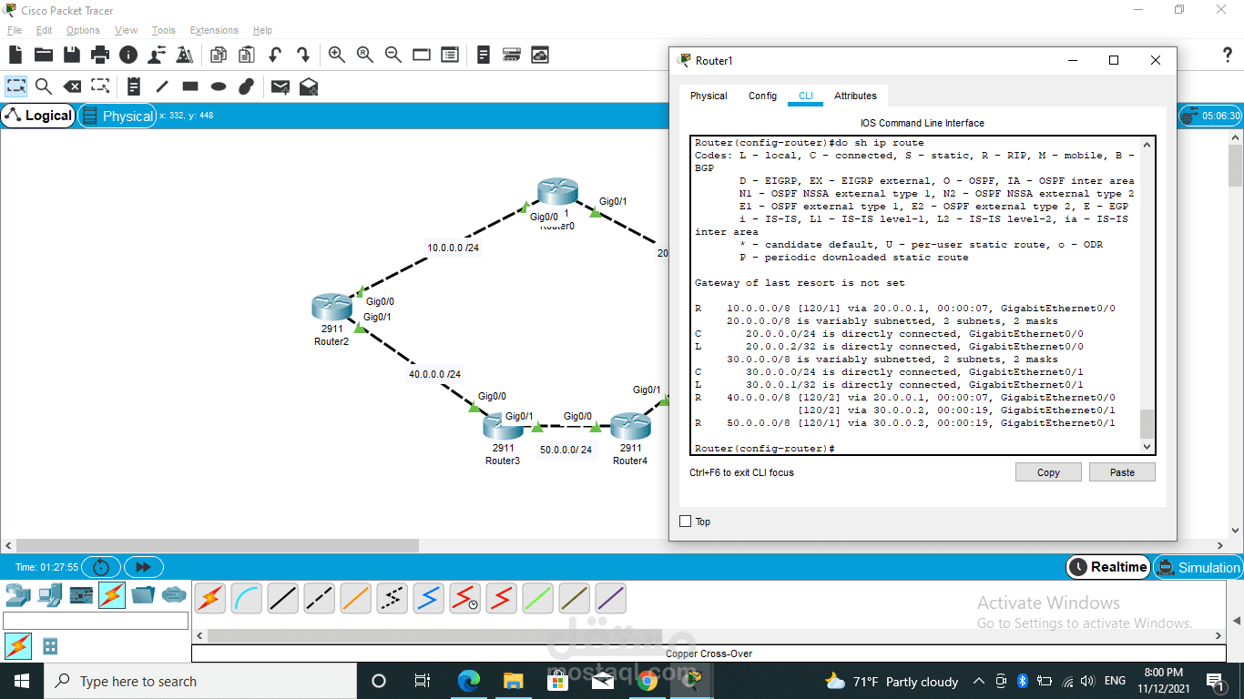Redo the last action

(303, 55)
